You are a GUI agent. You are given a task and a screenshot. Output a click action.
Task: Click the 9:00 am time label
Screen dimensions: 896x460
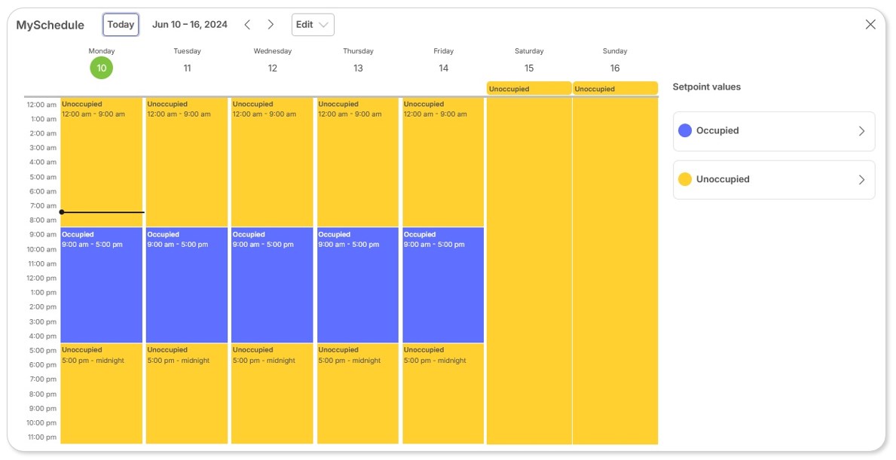44,235
